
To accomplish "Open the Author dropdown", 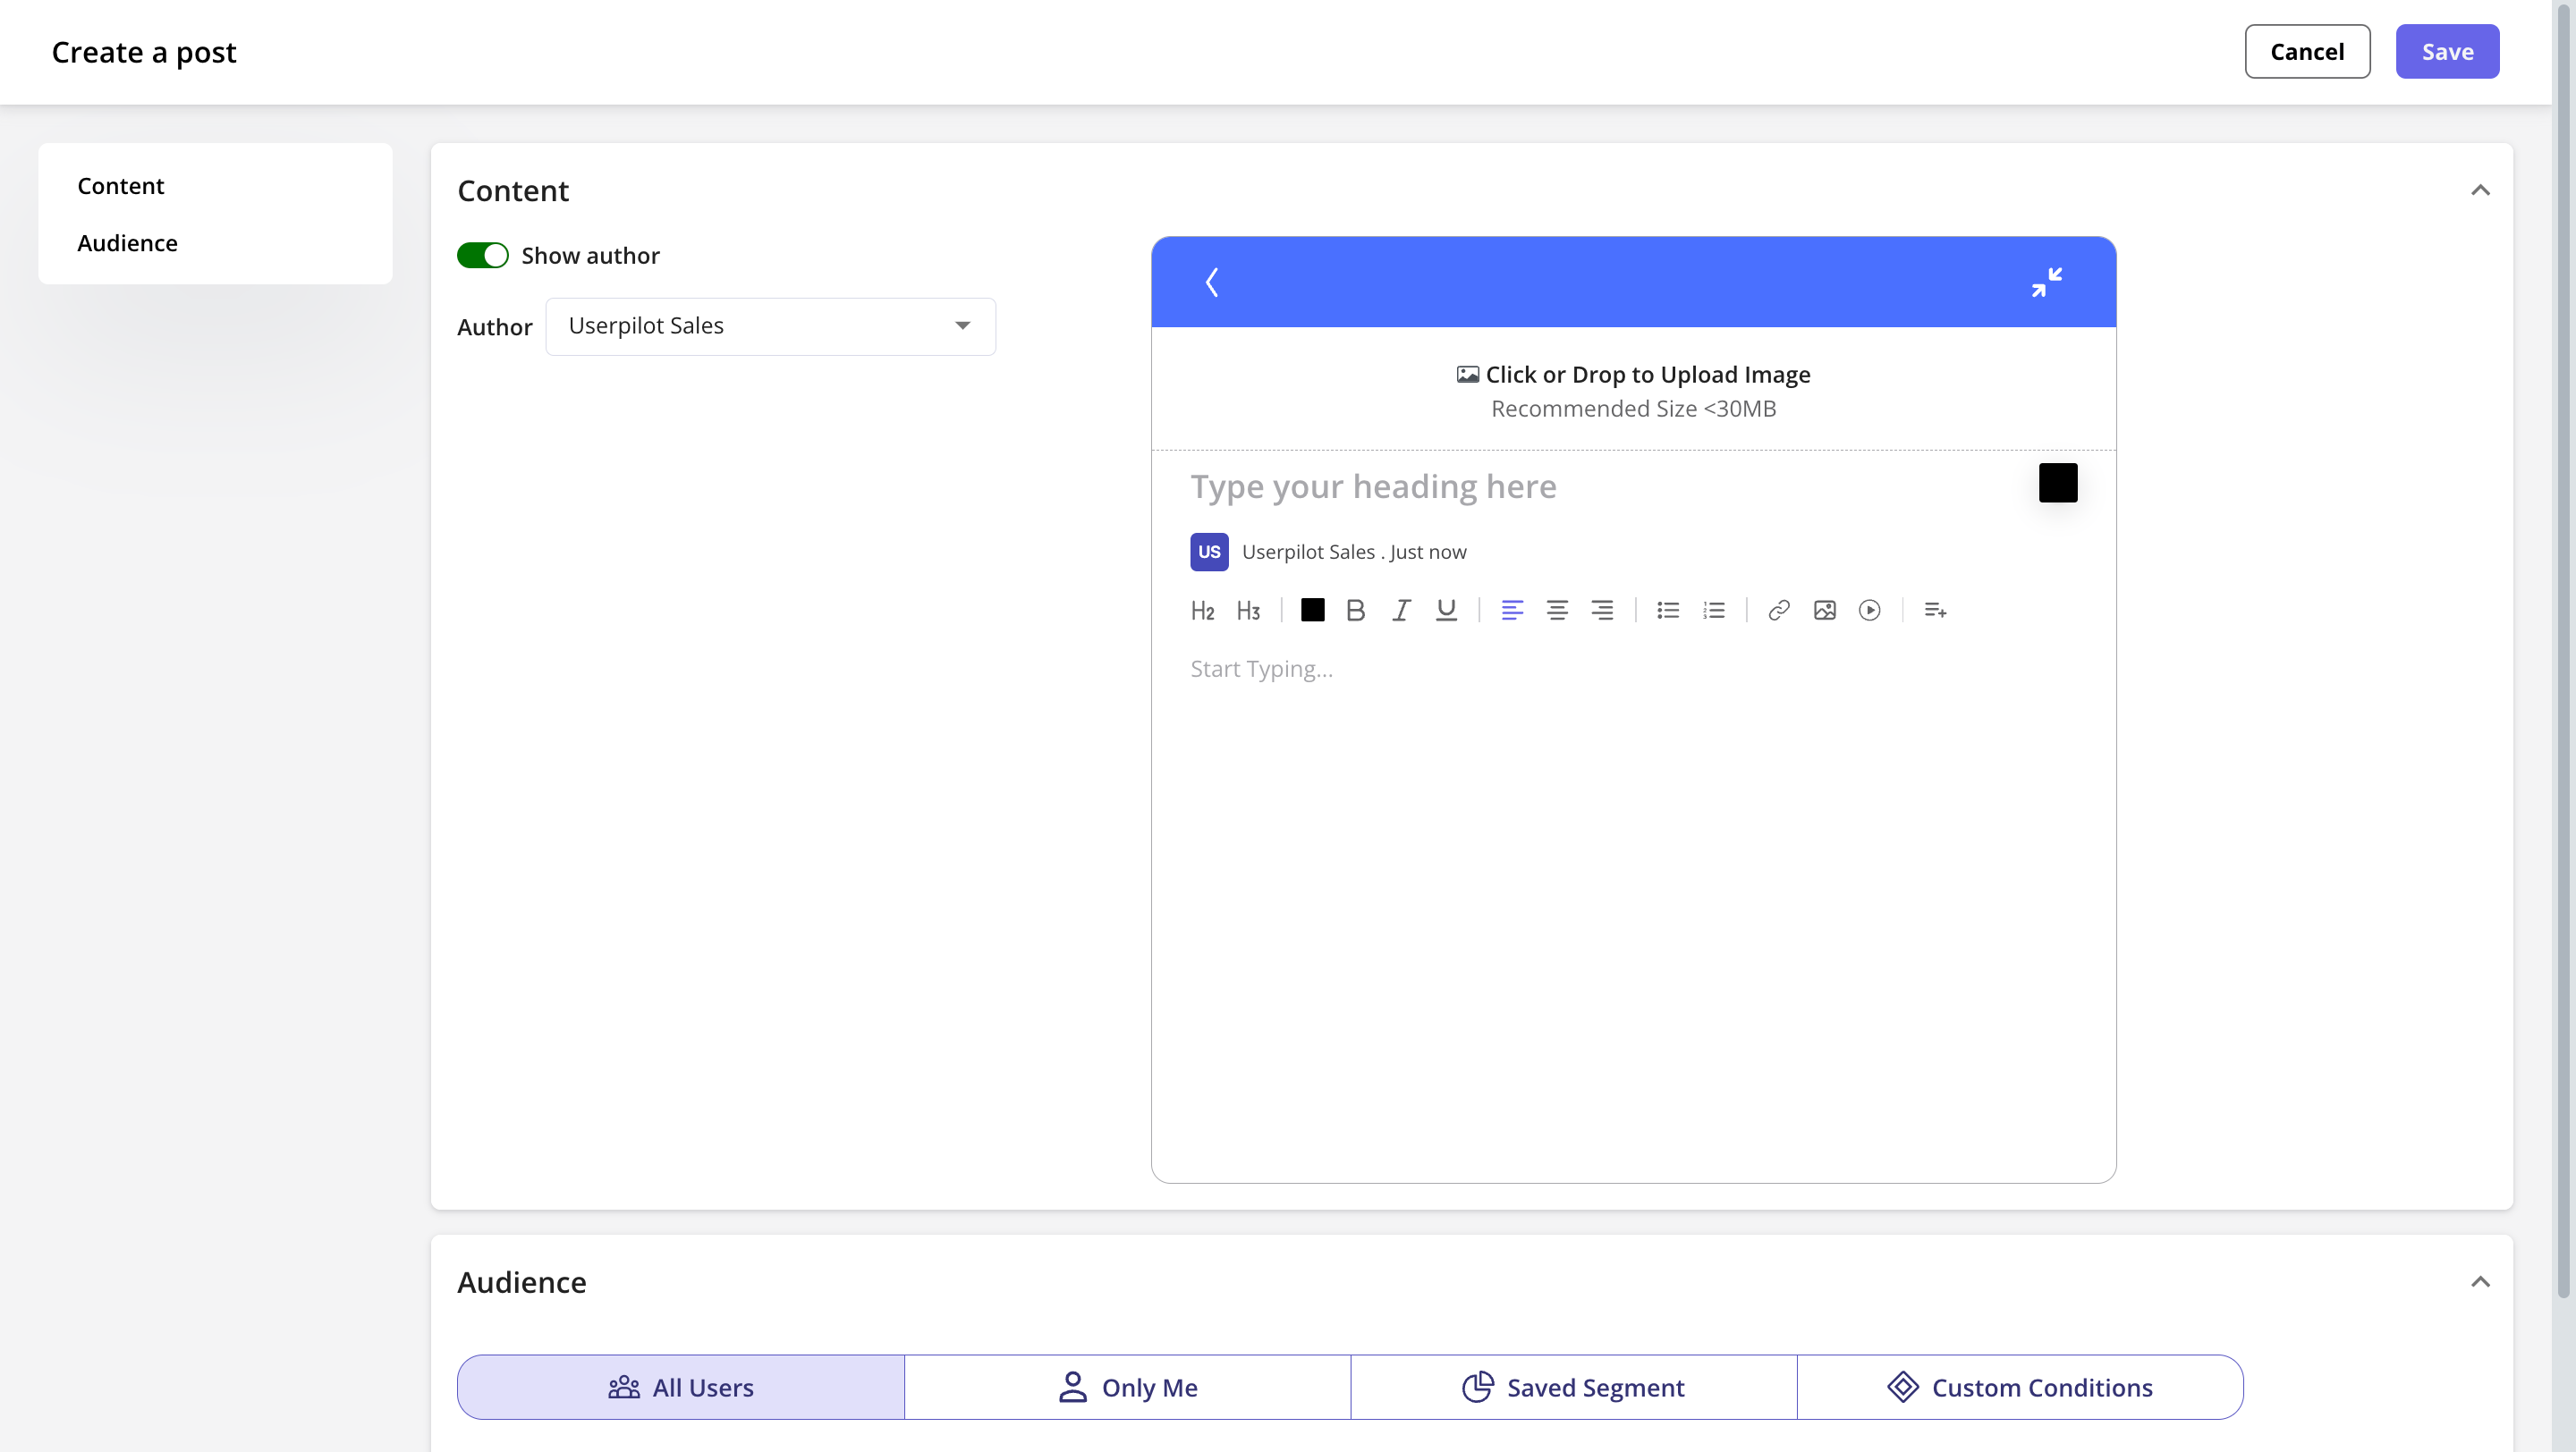I will tap(961, 325).
